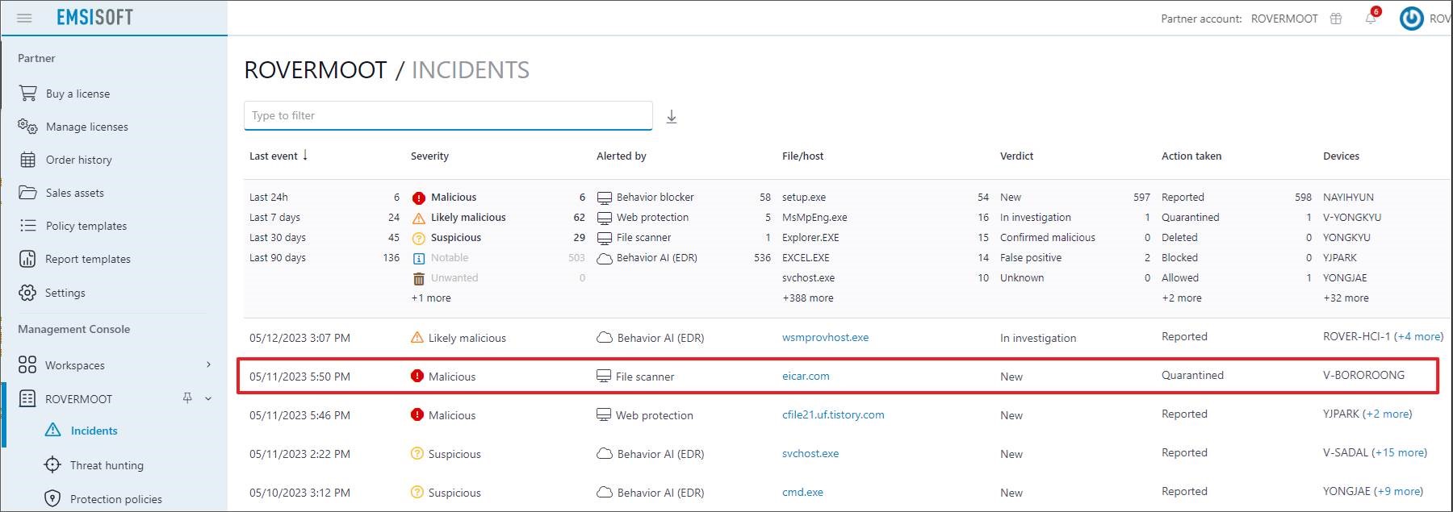The width and height of the screenshot is (1453, 512).
Task: Go to Protection policies section
Action: (115, 499)
